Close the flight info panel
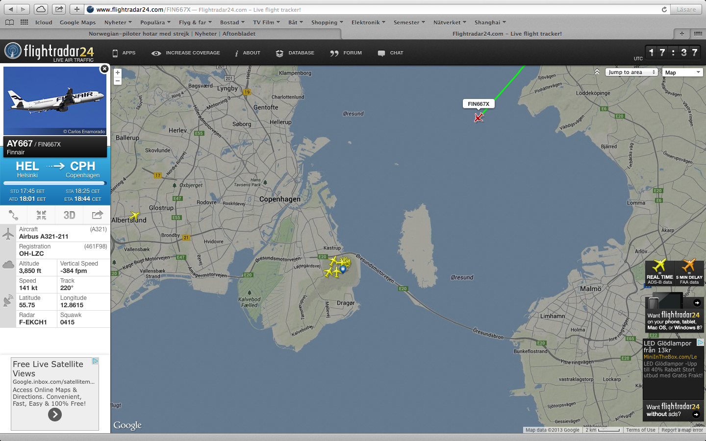 [x=104, y=69]
